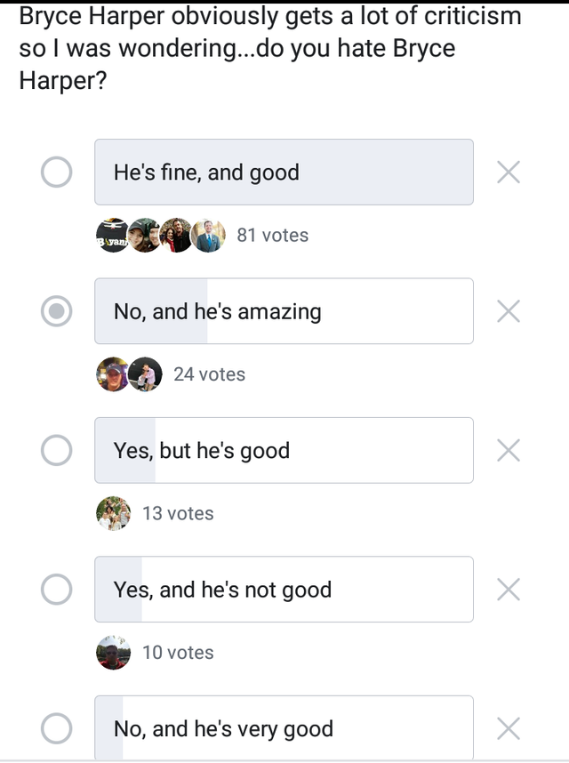Show who cast the 13 votes
Screen dimensions: 569x763
pyautogui.click(x=178, y=513)
